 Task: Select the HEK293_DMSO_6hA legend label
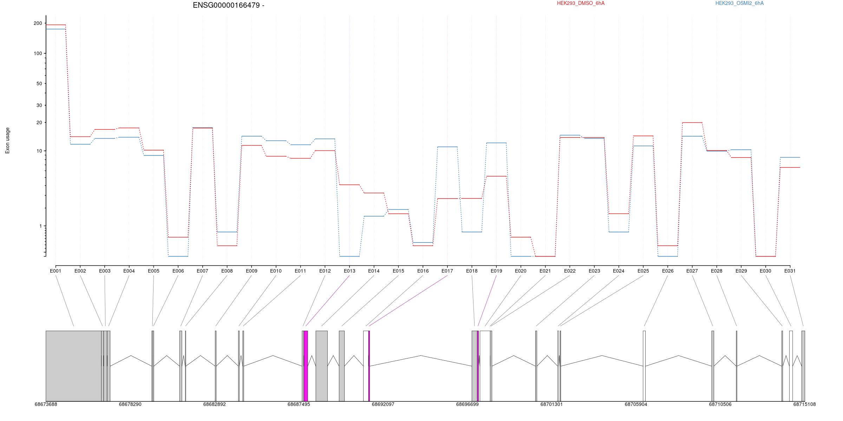(581, 4)
